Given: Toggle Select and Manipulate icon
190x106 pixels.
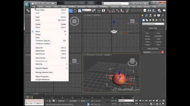Looking at the screenshot, I should pos(99,11).
